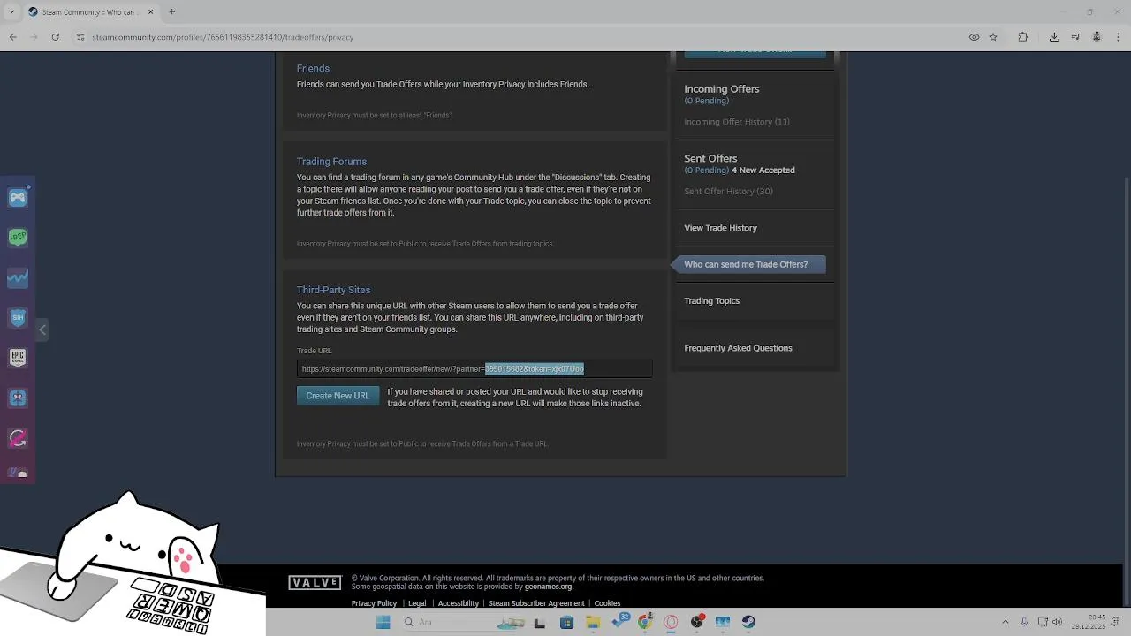The height and width of the screenshot is (636, 1131).
Task: Select Who can send me Trade Offers?
Action: 749,264
